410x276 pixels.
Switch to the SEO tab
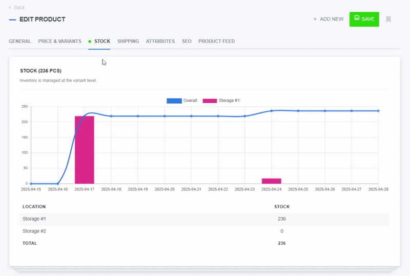click(187, 41)
